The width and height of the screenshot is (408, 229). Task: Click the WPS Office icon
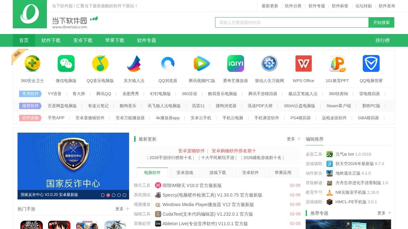tap(303, 64)
